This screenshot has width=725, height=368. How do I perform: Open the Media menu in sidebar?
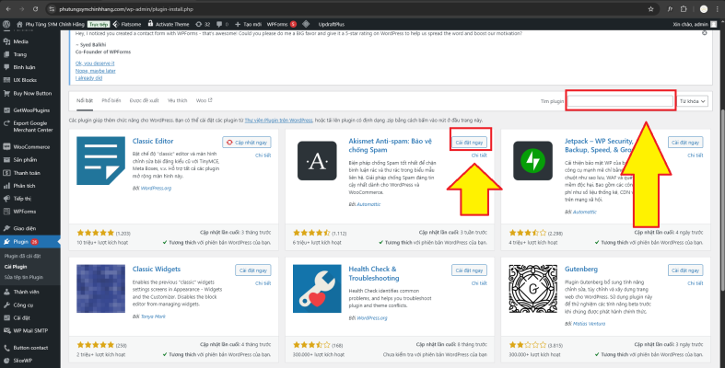[x=20, y=41]
